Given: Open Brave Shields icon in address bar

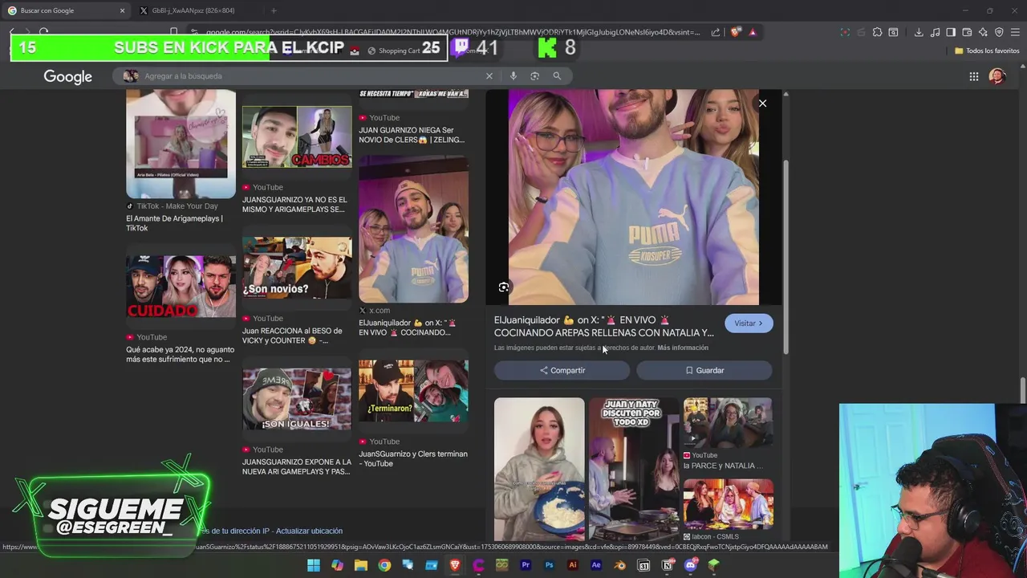Looking at the screenshot, I should [x=736, y=32].
